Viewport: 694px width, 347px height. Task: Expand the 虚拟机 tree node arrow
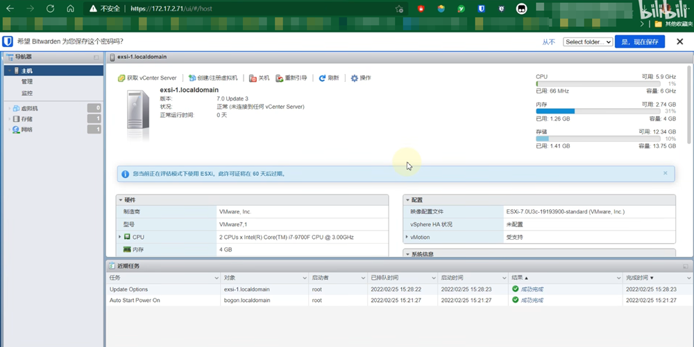click(9, 108)
